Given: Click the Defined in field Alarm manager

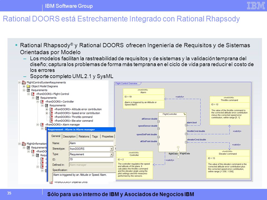Looking at the screenshot, I should click(x=91, y=165).
